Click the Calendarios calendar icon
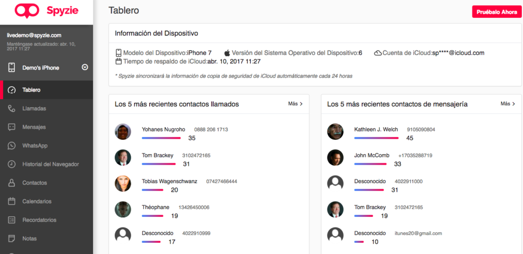 pos(12,201)
